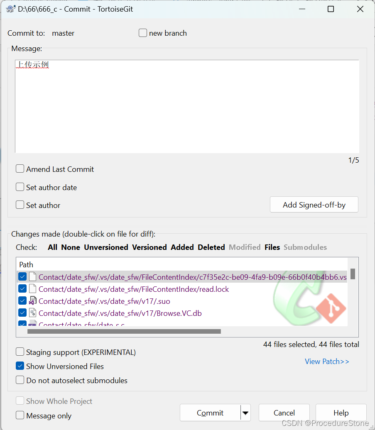Click the Cancel button
This screenshot has height=430, width=375.
pyautogui.click(x=284, y=413)
